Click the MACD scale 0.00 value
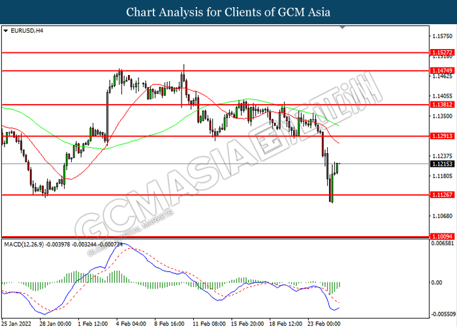Image resolution: width=457 pixels, height=327 pixels. click(x=437, y=283)
